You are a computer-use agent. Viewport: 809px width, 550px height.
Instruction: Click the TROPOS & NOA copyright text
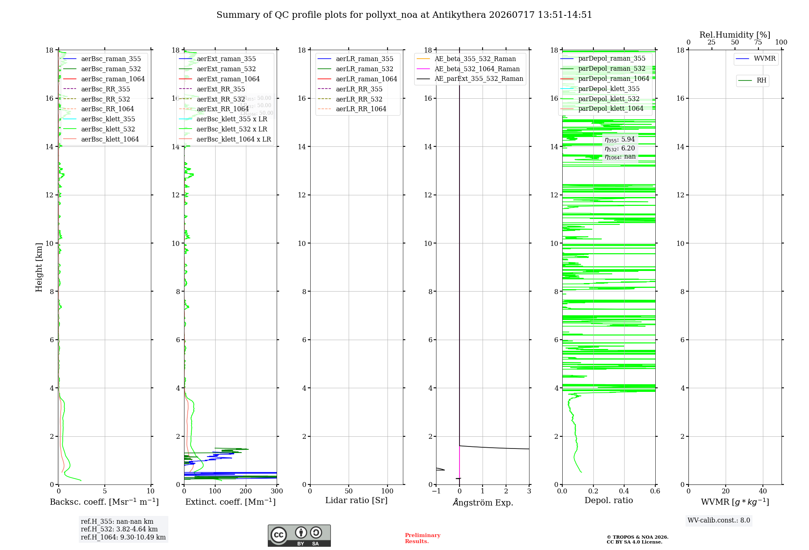637,539
